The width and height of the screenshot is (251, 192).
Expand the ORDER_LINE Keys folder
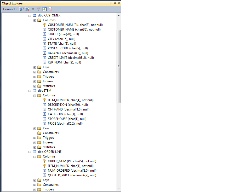point(35,180)
